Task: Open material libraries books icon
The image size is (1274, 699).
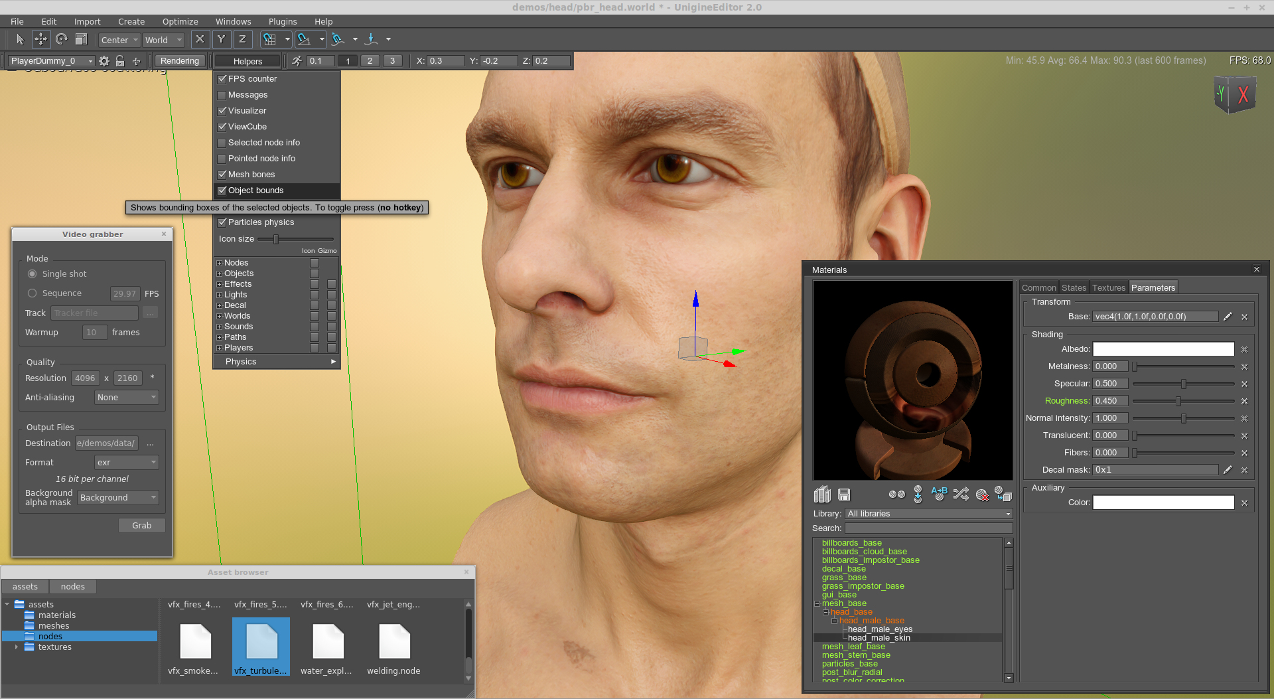Action: [x=822, y=495]
